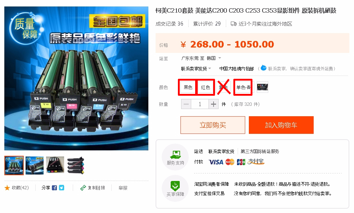Screen dimensions: 354x213
Task: Select the four-color set image swatch
Action: point(263,87)
